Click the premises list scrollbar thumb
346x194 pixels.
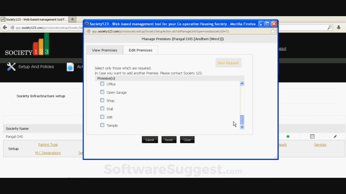[x=242, y=120]
